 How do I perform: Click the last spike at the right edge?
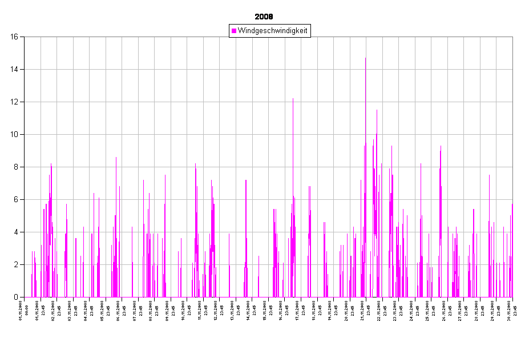tap(512, 204)
